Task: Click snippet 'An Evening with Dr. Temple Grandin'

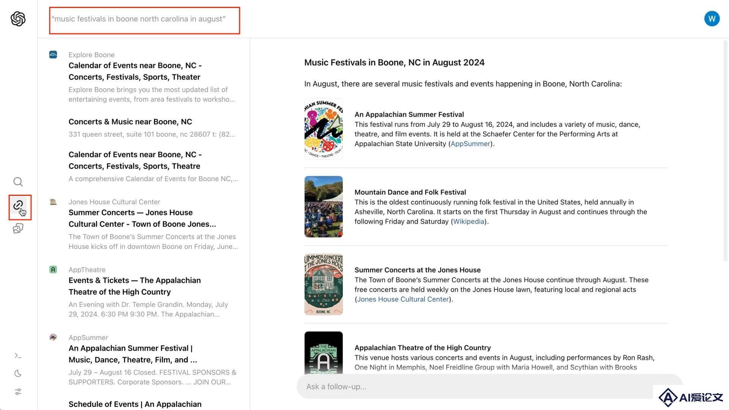Action: (148, 309)
